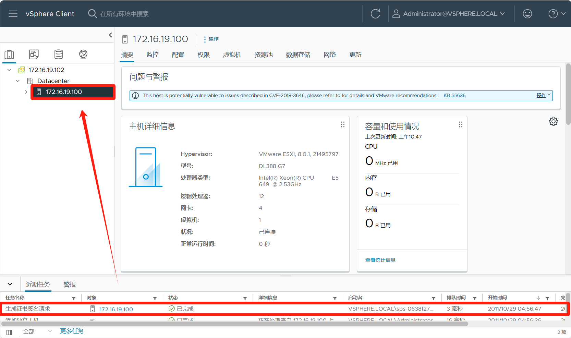
Task: Open the smiley feedback icon
Action: 527,14
